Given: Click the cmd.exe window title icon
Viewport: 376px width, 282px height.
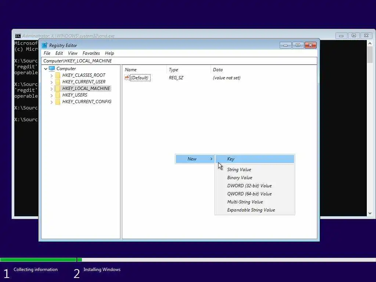Looking at the screenshot, I should [18, 36].
